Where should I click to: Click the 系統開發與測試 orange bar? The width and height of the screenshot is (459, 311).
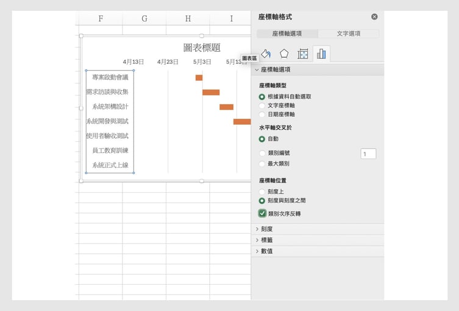(242, 122)
